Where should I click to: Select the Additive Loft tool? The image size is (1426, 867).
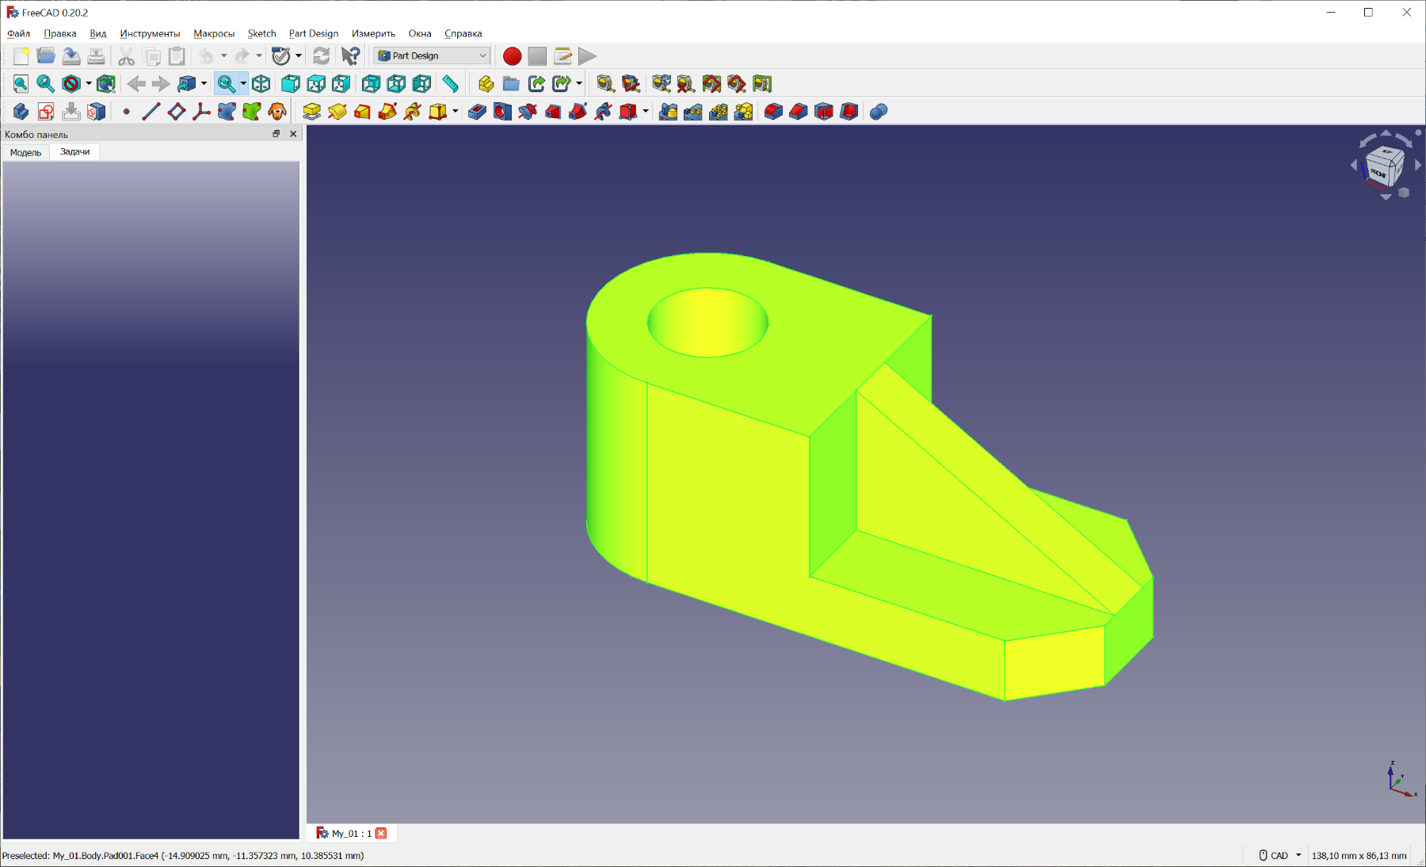(x=363, y=112)
